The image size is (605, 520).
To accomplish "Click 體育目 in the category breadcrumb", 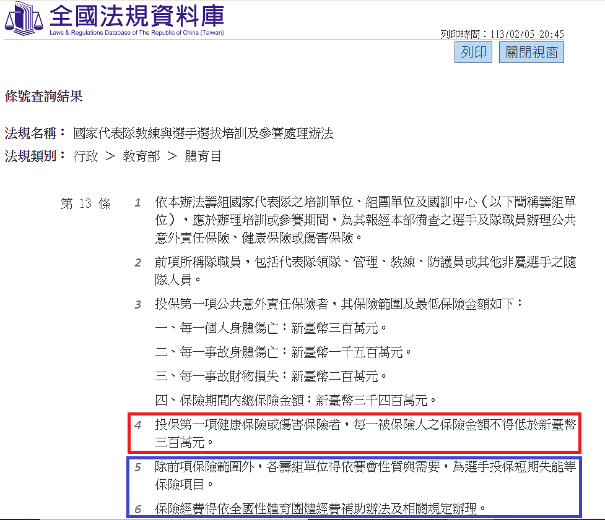I will tap(203, 156).
